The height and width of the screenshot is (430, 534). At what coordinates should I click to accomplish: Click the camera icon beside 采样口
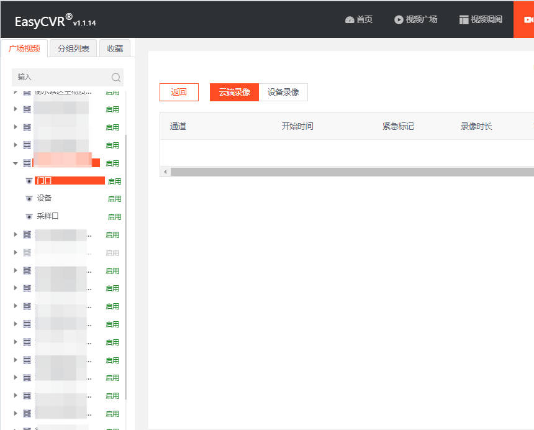(29, 216)
